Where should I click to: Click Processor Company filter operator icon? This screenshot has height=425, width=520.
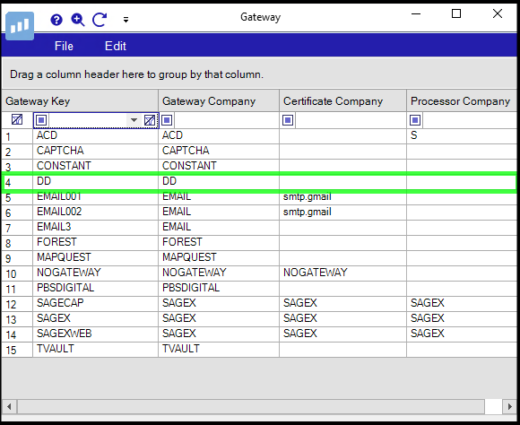[x=415, y=120]
